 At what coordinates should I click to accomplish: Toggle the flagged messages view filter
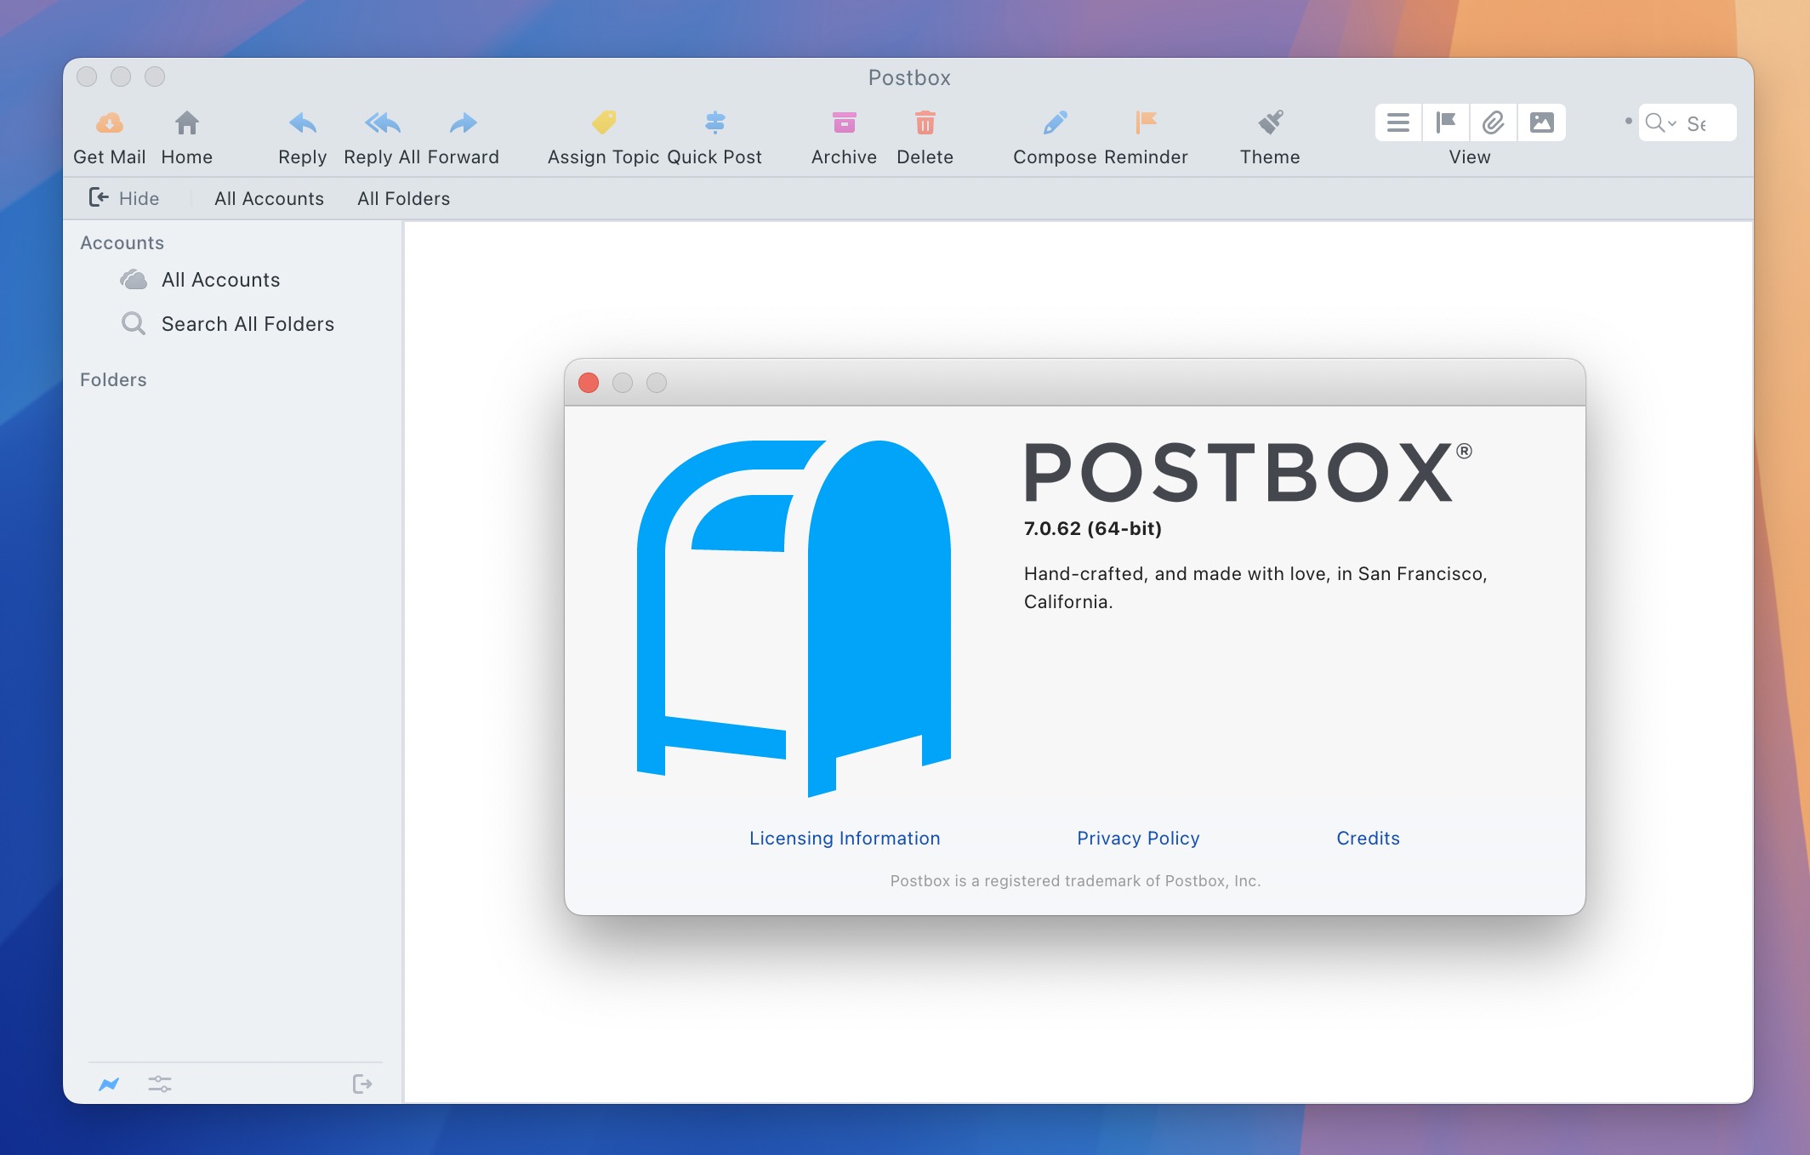coord(1446,122)
